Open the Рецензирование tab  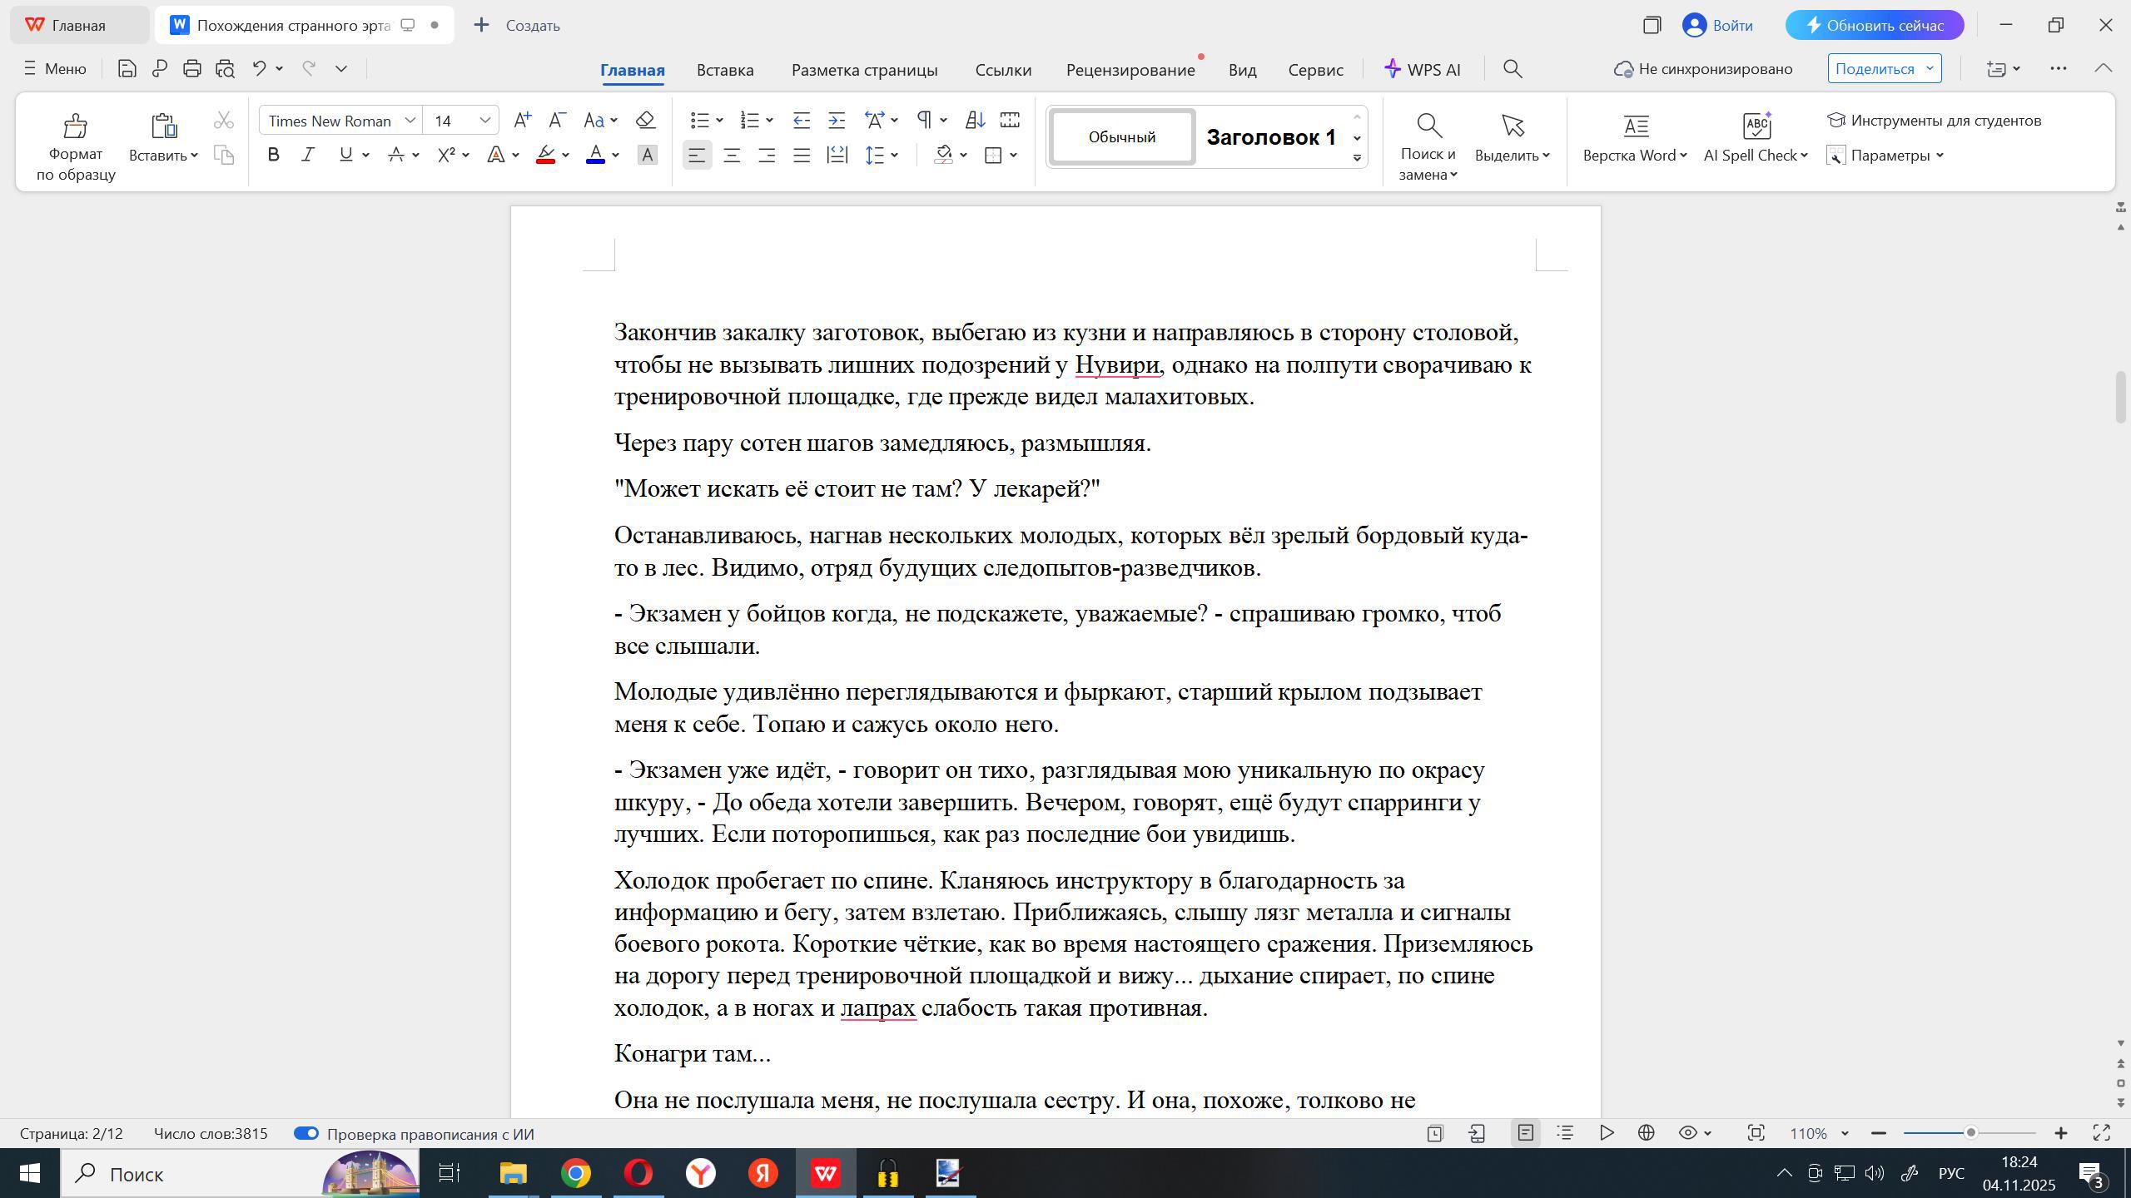point(1130,70)
